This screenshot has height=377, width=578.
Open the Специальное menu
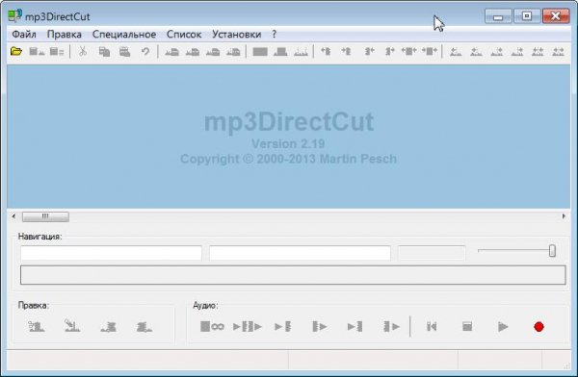124,35
